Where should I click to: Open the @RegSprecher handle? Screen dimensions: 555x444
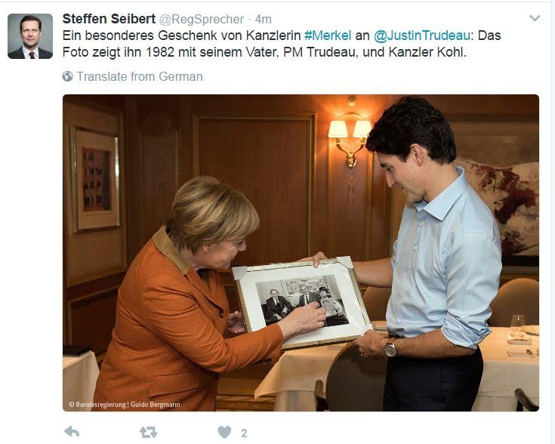click(202, 20)
